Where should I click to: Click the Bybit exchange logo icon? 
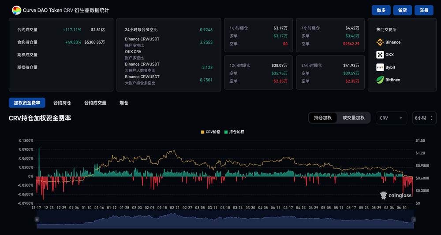click(380, 67)
